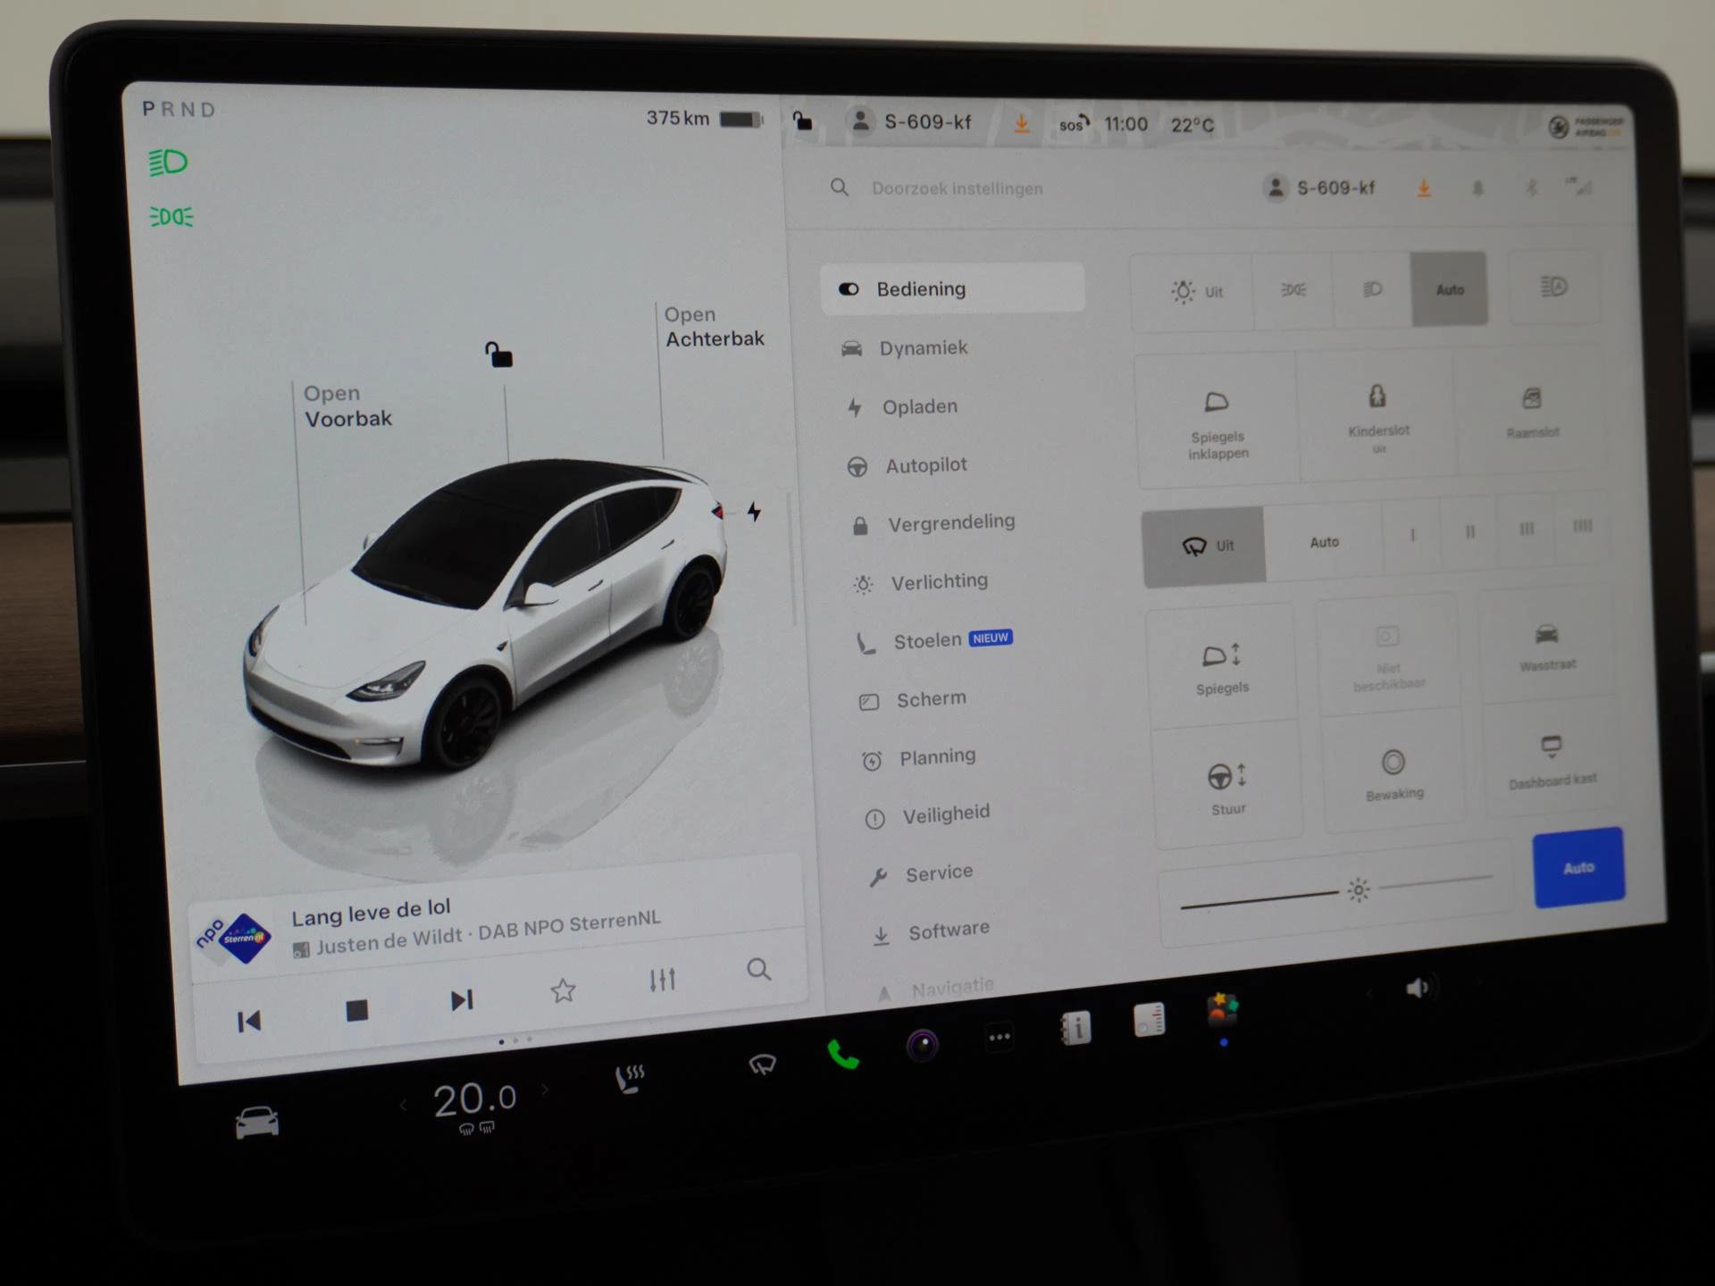1715x1286 pixels.
Task: Select the low beam headlights option
Action: pos(1372,289)
